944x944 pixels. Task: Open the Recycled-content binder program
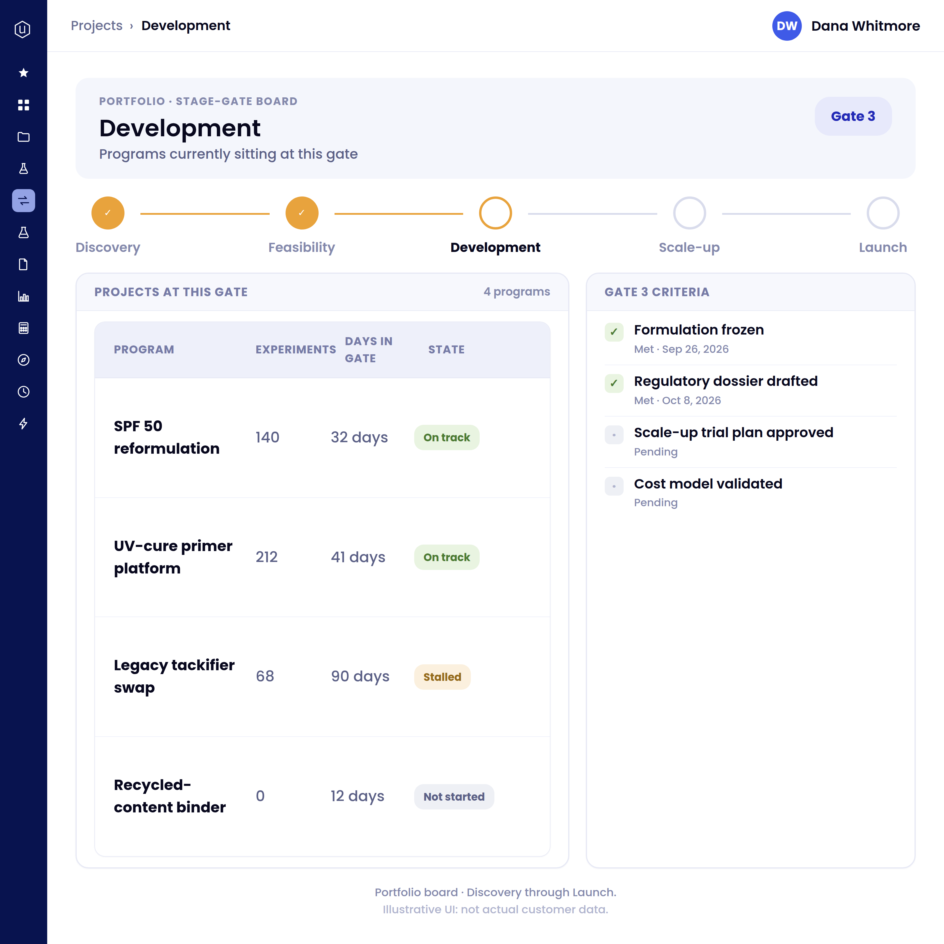pyautogui.click(x=170, y=796)
